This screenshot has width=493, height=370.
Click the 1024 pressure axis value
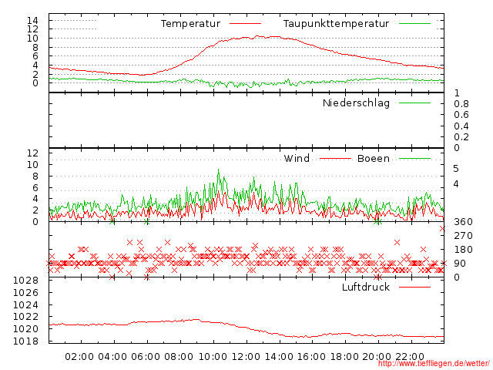[25, 305]
